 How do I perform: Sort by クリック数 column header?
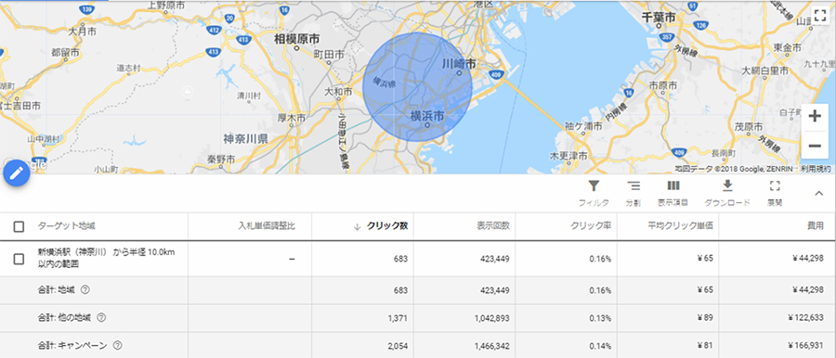pos(387,226)
